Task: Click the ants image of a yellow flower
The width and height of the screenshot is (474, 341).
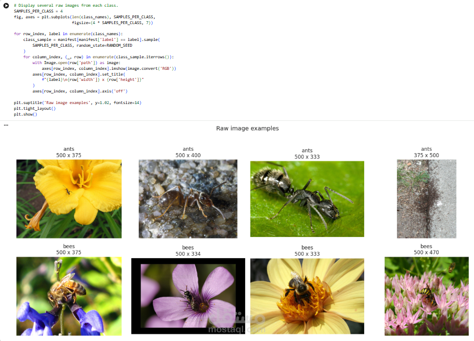Action: pos(69,198)
